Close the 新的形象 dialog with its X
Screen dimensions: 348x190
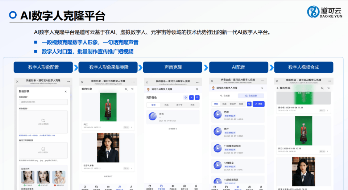point(66,92)
